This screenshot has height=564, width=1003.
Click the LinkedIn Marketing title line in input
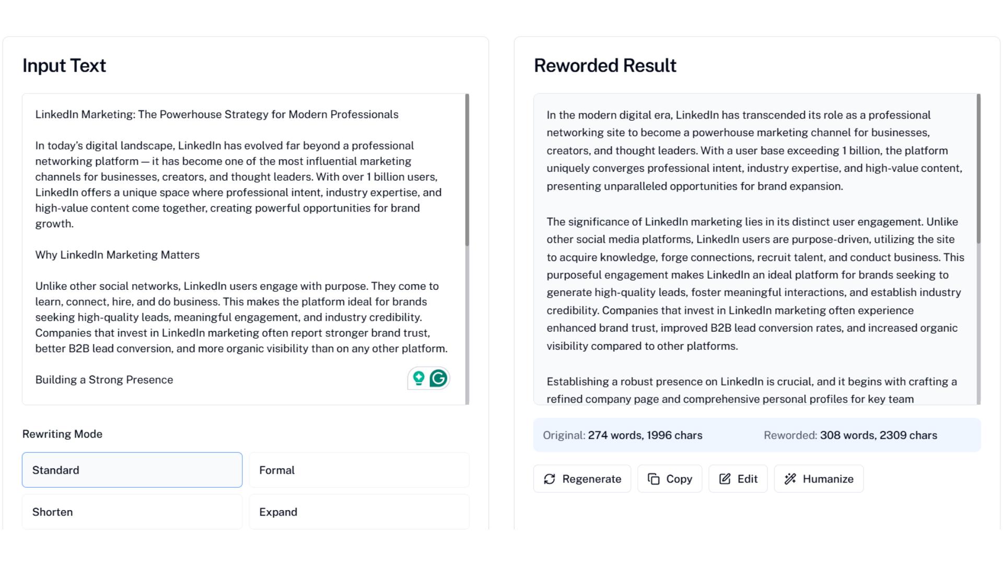pos(217,114)
